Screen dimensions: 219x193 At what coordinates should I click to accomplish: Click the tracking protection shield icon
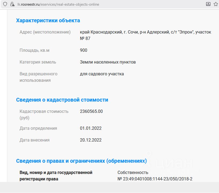(5, 4)
